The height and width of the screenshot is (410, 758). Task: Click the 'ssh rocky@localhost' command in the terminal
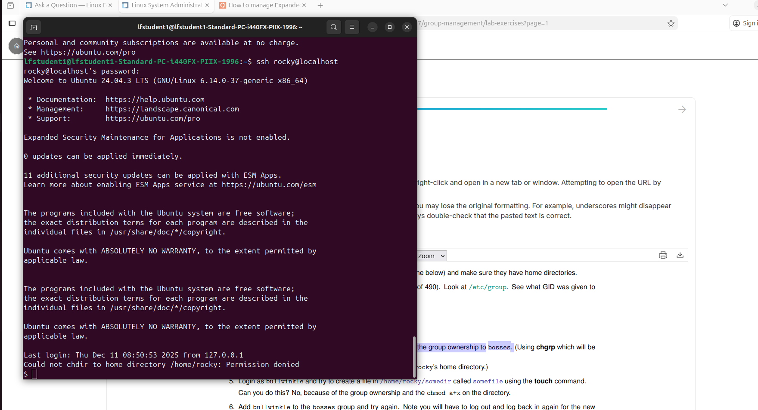pos(297,62)
